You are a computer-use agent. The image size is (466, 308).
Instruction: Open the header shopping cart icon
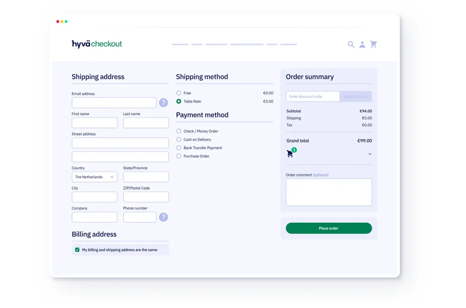(x=374, y=45)
